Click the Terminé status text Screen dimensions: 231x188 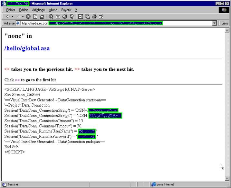point(13,184)
